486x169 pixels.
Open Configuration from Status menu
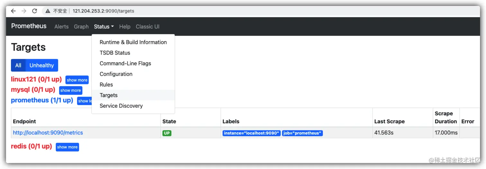click(133, 74)
